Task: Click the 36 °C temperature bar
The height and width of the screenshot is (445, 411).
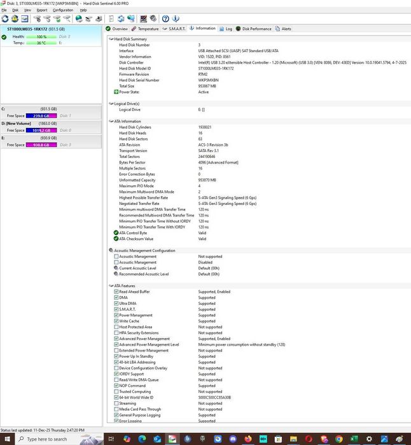Action: pyautogui.click(x=41, y=43)
